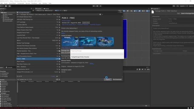Open the Layout dropdown in the top toolbar
This screenshot has width=194, height=109.
point(191,6)
